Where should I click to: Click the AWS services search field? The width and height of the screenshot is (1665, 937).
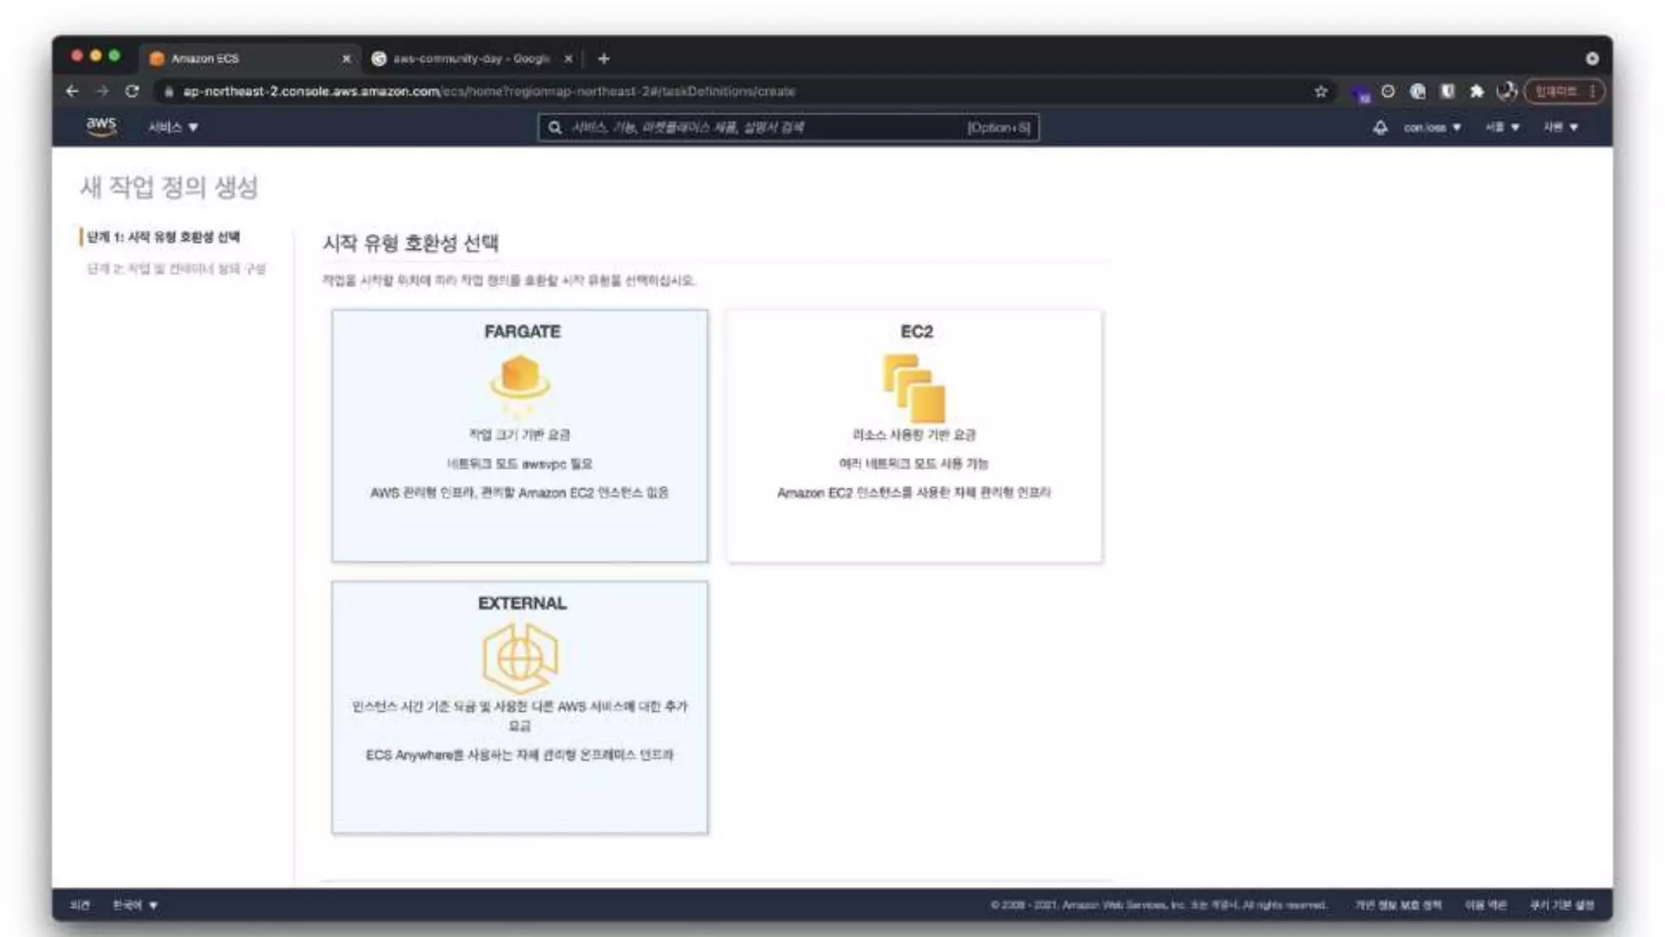(x=764, y=128)
